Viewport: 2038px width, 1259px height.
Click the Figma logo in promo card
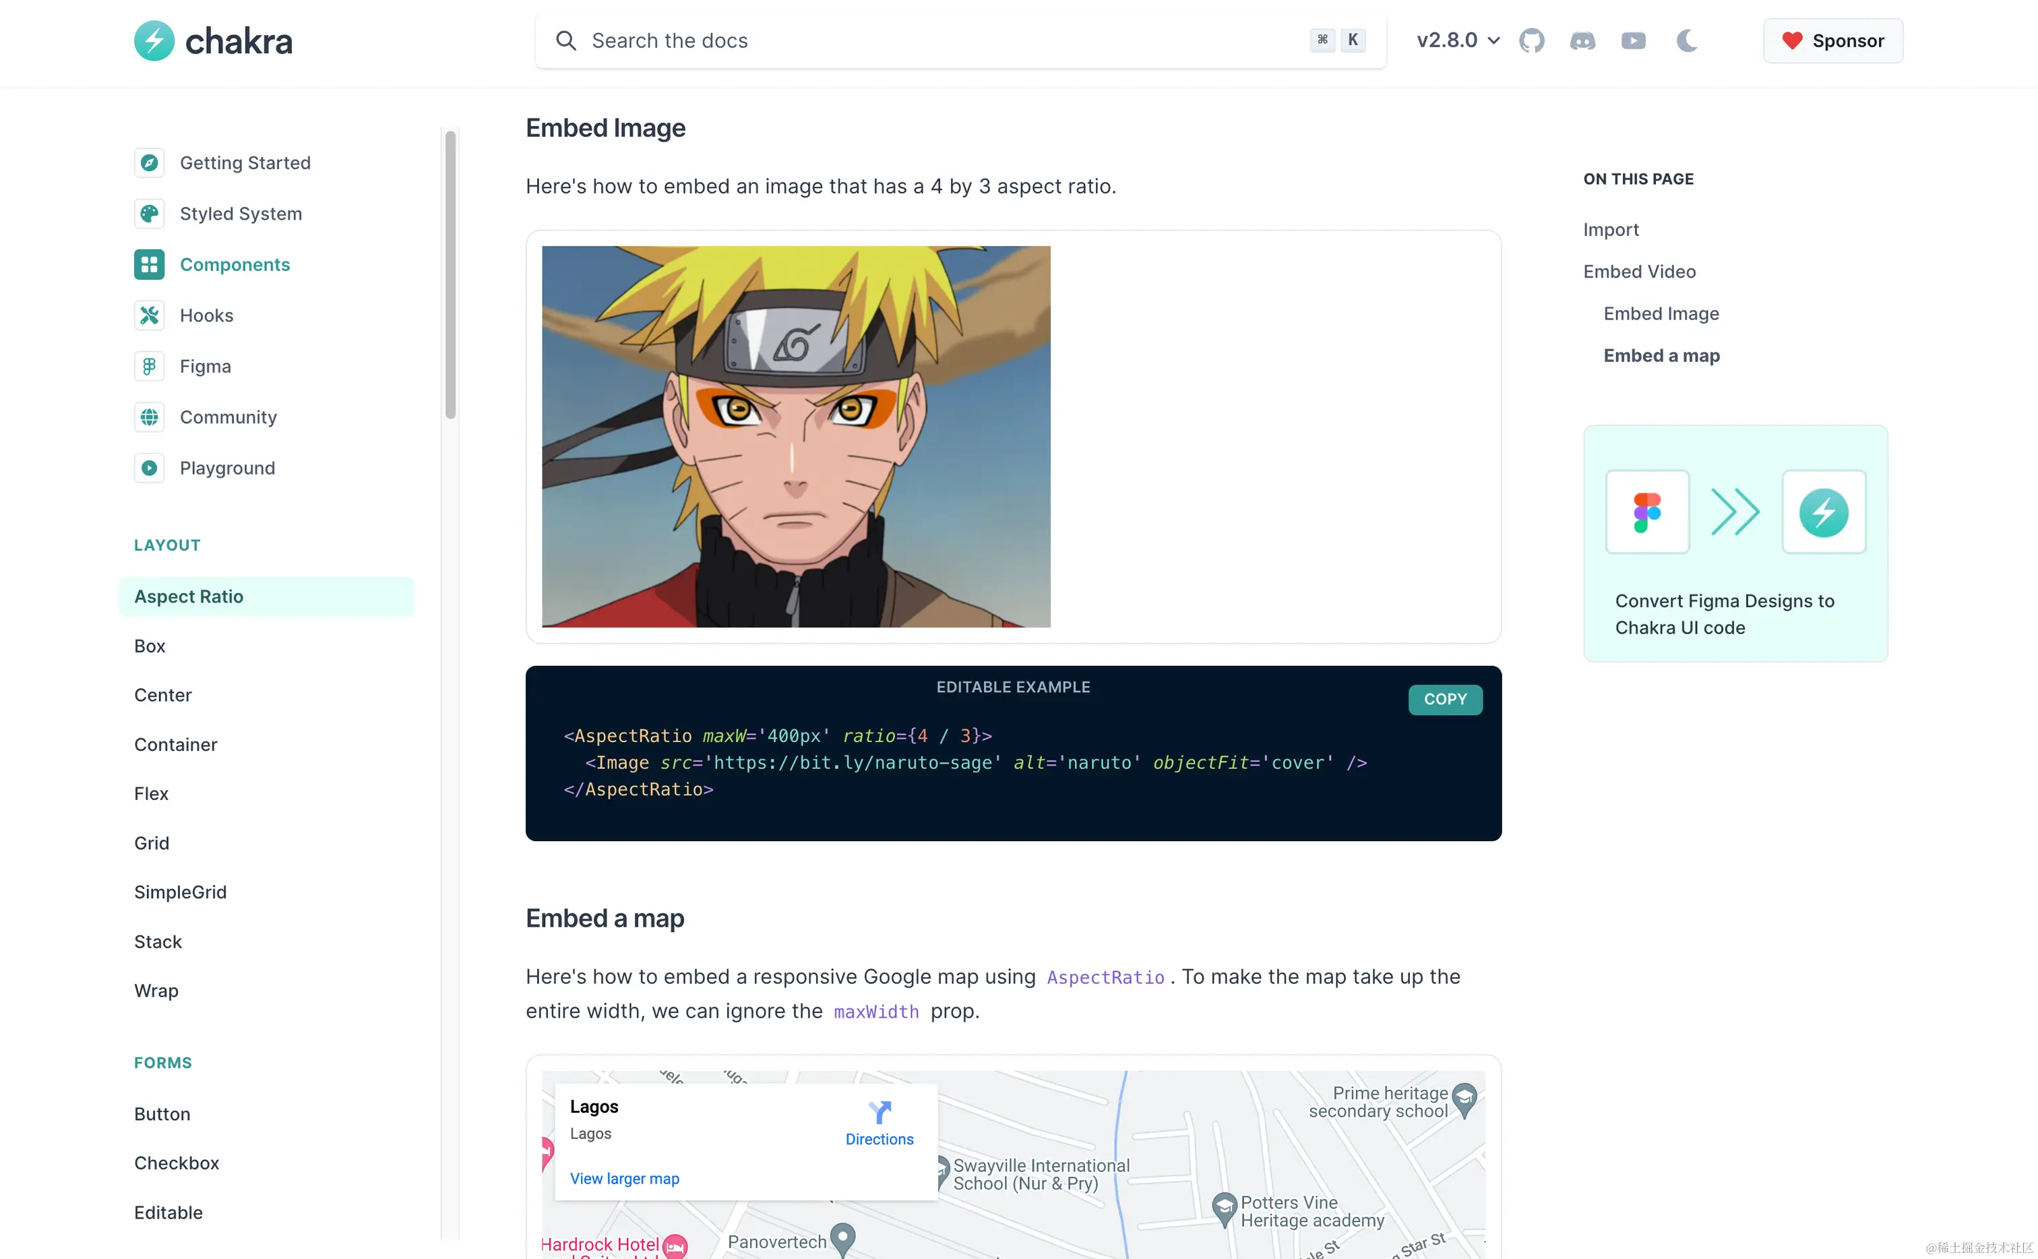click(x=1646, y=512)
